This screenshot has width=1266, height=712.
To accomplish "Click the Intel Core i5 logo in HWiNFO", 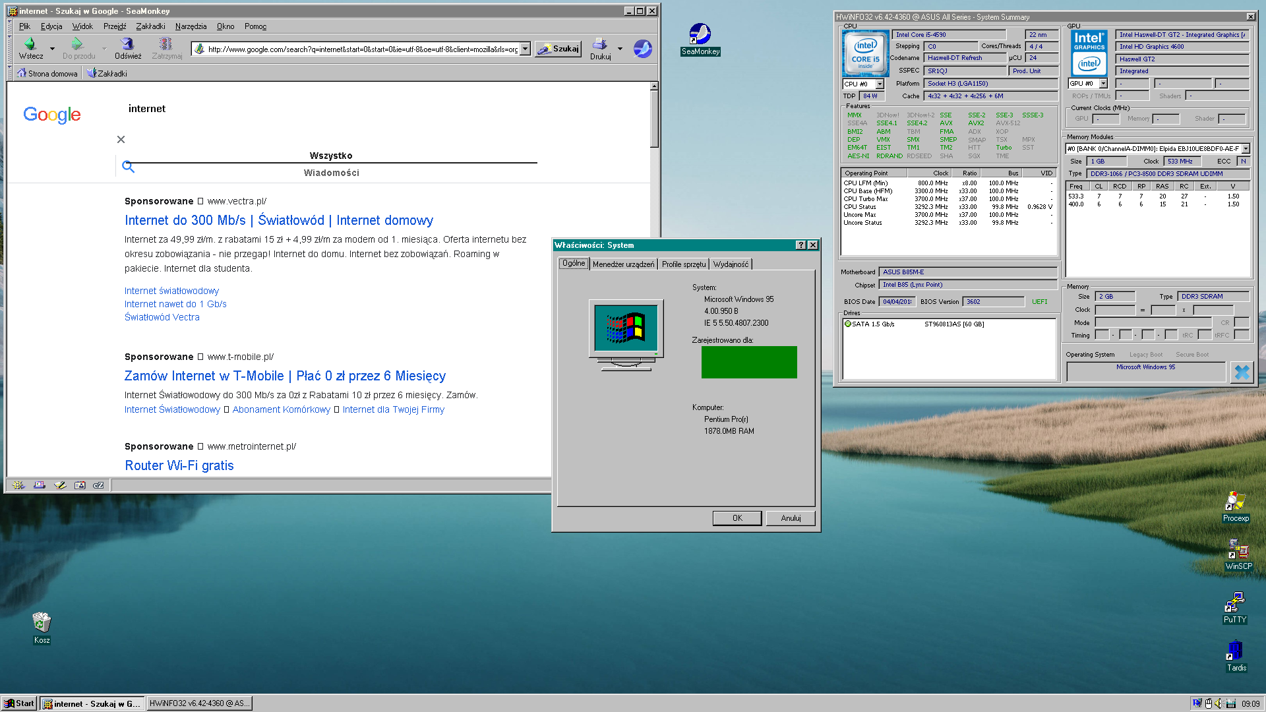I will [865, 53].
